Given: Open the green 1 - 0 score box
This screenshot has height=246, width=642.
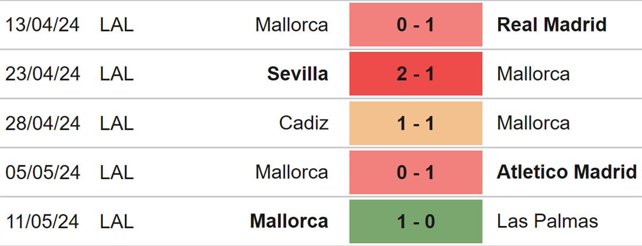Looking at the screenshot, I should [416, 221].
